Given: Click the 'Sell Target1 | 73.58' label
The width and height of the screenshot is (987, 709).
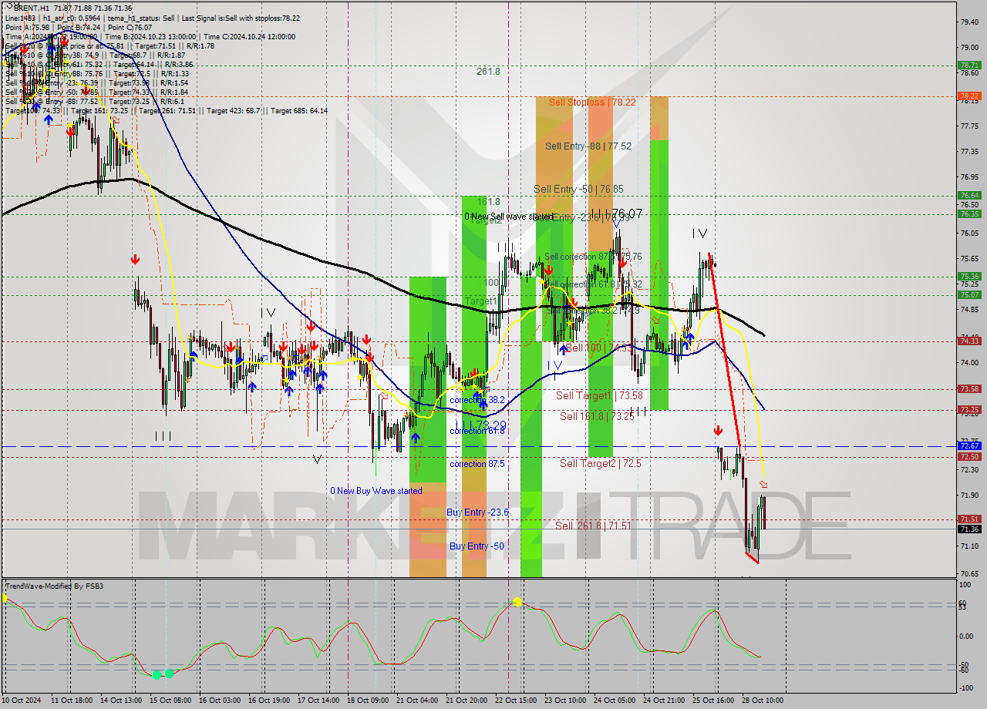Looking at the screenshot, I should coord(599,395).
